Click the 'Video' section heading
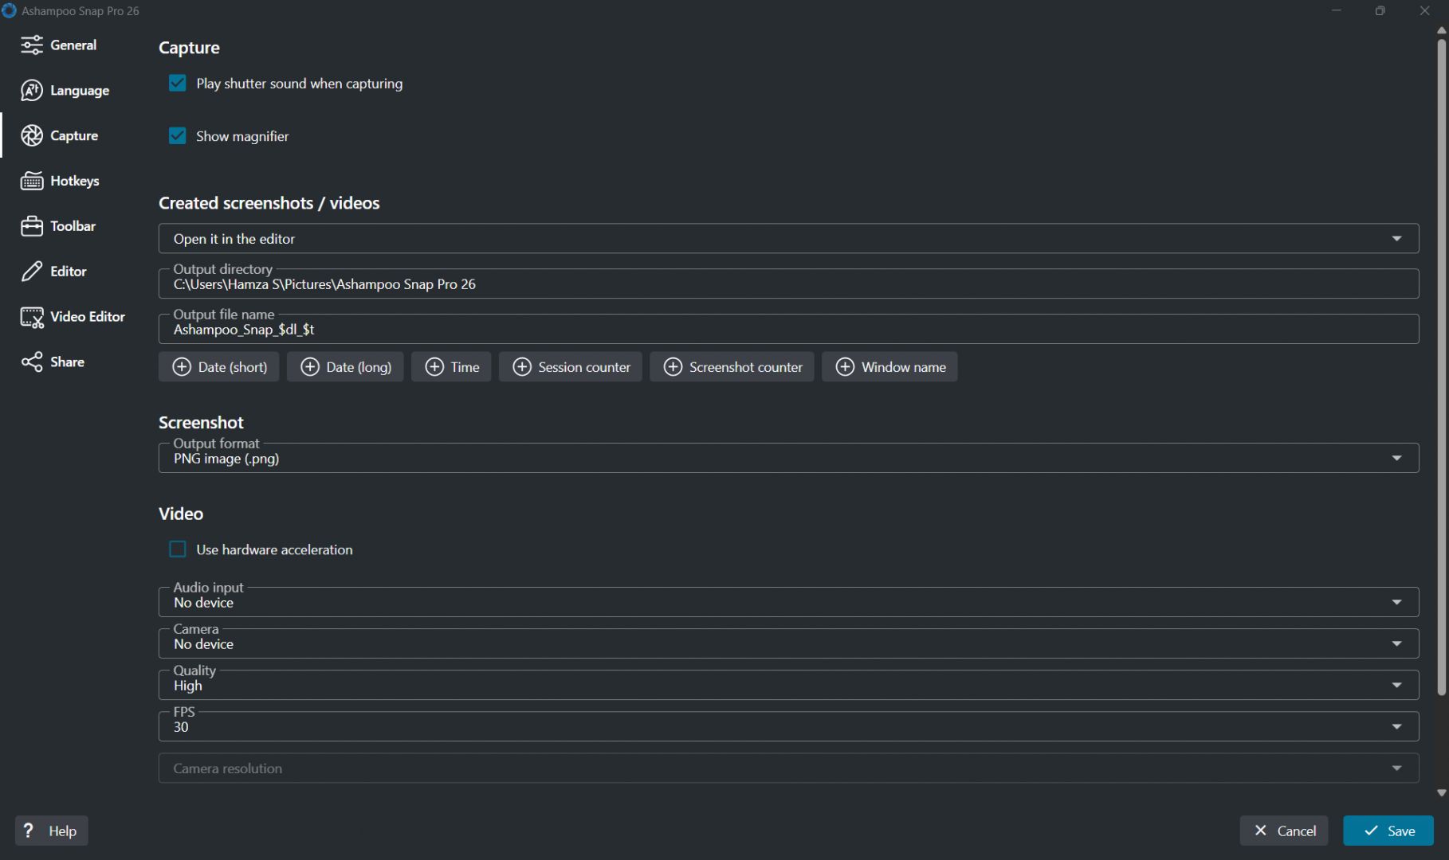The image size is (1449, 860). [x=181, y=514]
